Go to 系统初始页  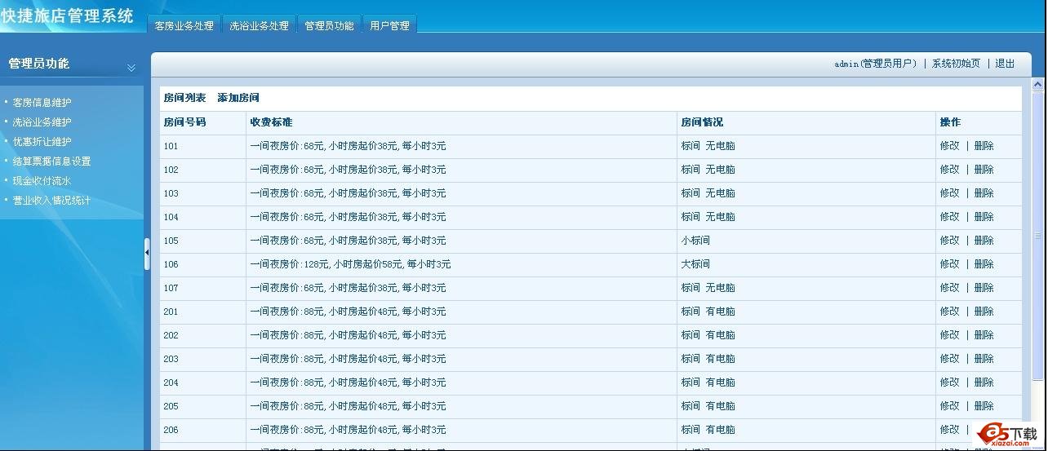coord(956,64)
